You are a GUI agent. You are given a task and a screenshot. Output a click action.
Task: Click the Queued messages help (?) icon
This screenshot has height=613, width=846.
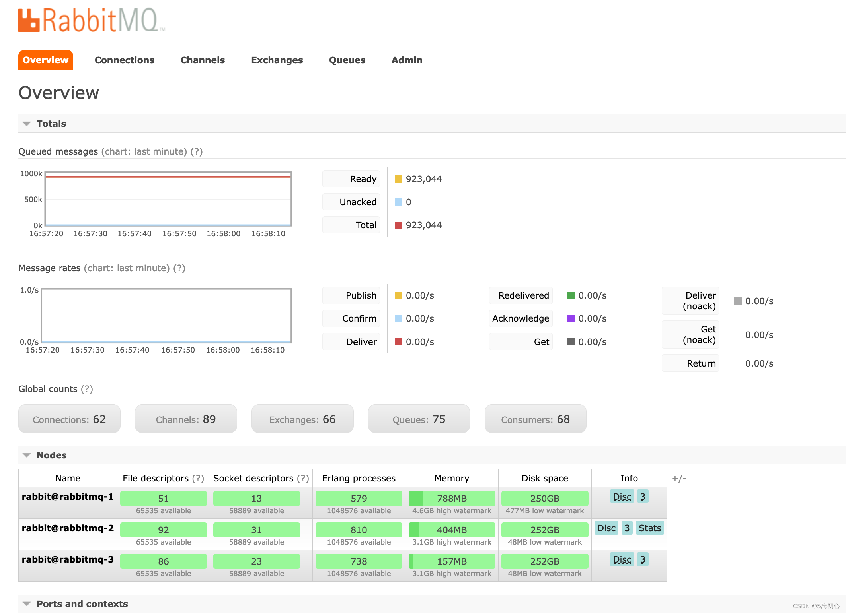pyautogui.click(x=196, y=151)
